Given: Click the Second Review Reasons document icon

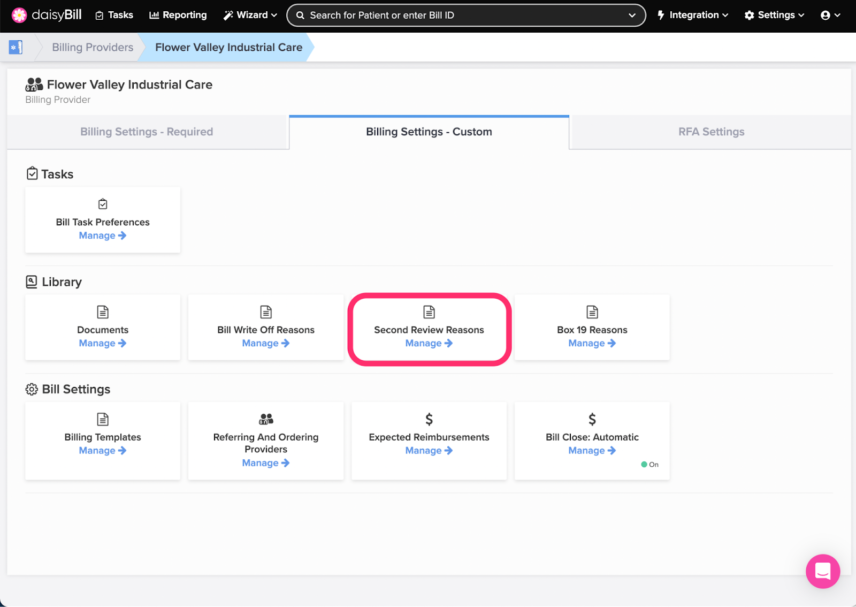Looking at the screenshot, I should click(x=429, y=312).
